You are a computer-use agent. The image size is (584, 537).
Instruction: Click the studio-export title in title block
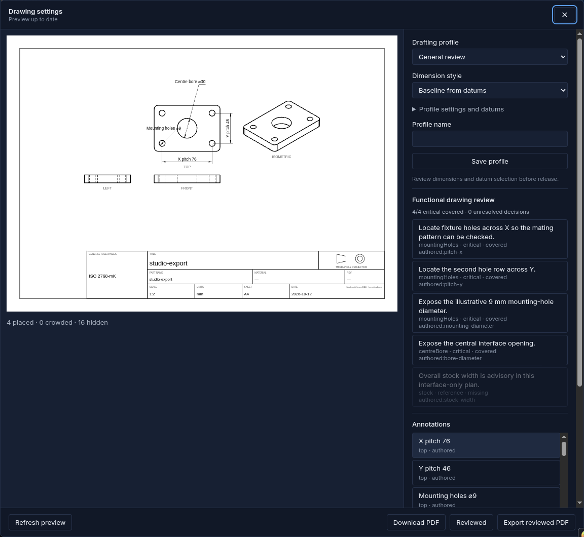click(168, 263)
